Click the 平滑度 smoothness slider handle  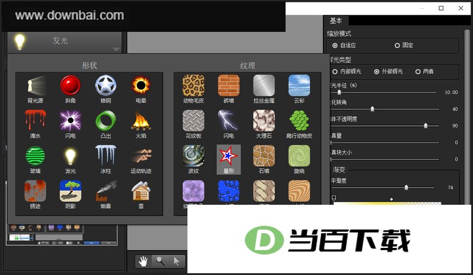click(x=406, y=188)
